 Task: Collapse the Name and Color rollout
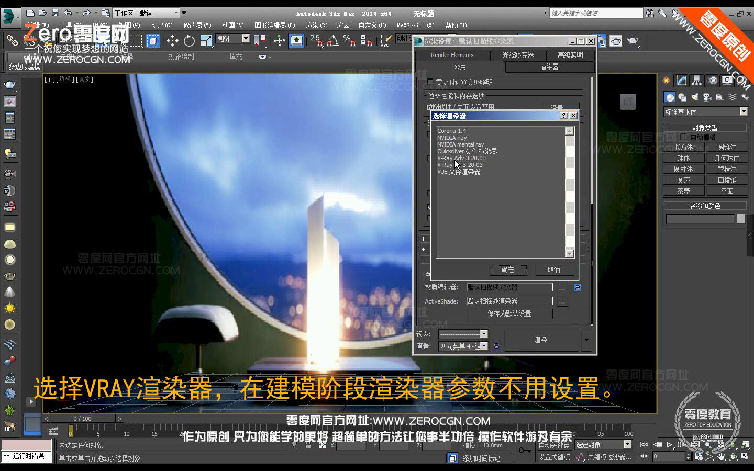pos(705,206)
